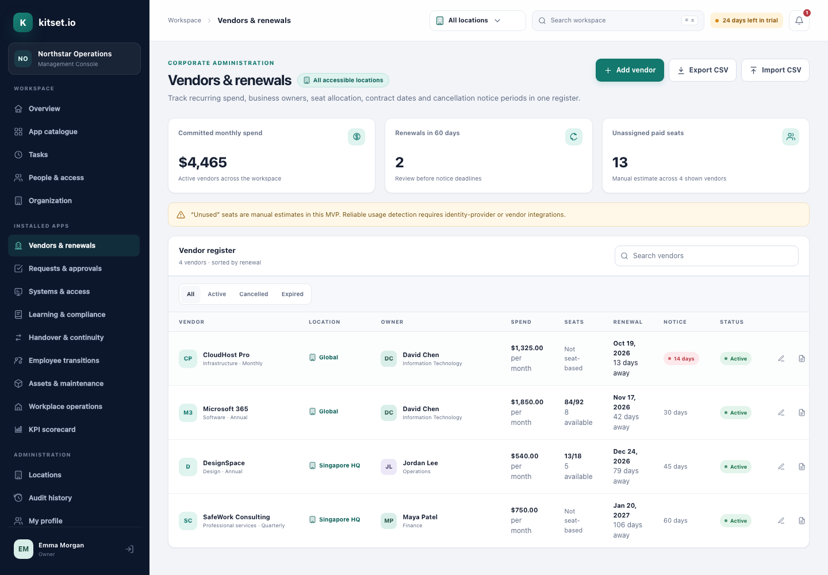This screenshot has height=575, width=828.
Task: Click into Search vendors field
Action: pos(707,256)
